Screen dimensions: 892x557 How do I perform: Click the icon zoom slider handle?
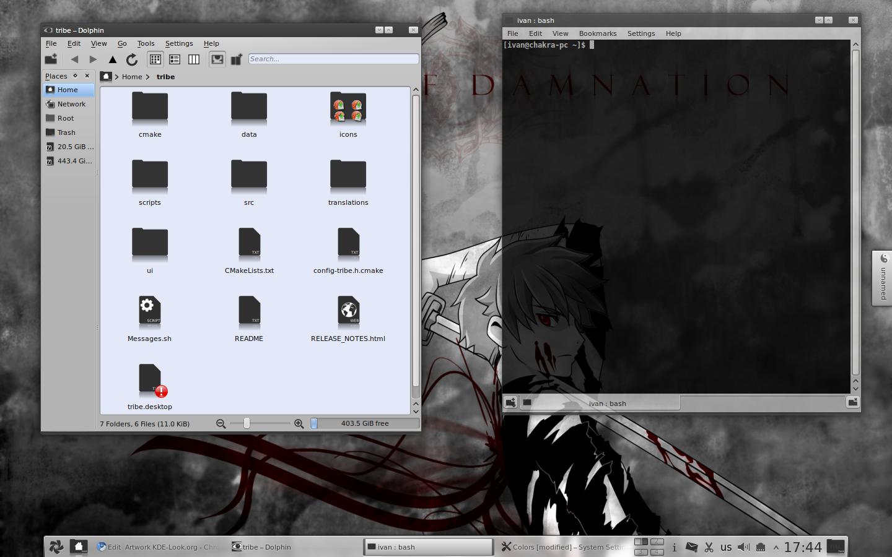(x=247, y=423)
